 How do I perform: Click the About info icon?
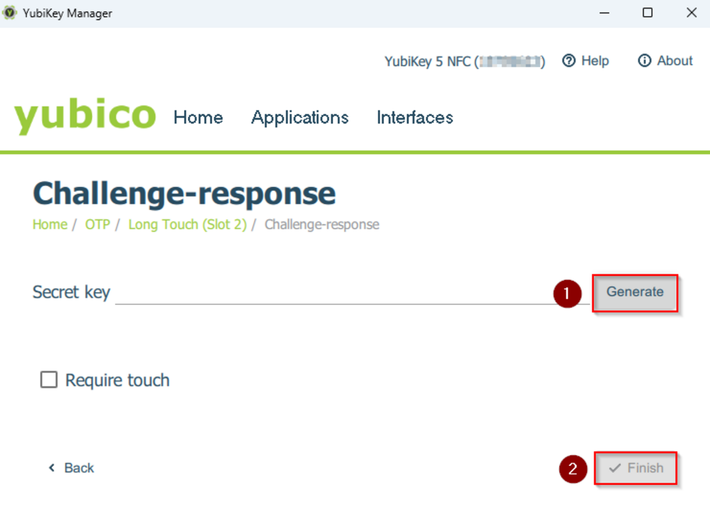click(644, 61)
